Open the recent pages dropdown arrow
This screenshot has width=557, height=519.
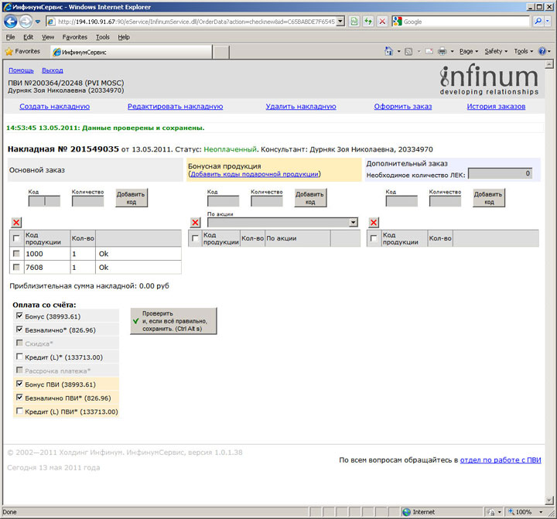tap(38, 22)
